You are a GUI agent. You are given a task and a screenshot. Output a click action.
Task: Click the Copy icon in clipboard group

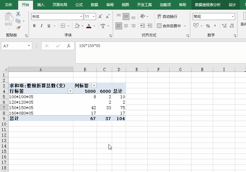click(x=18, y=21)
